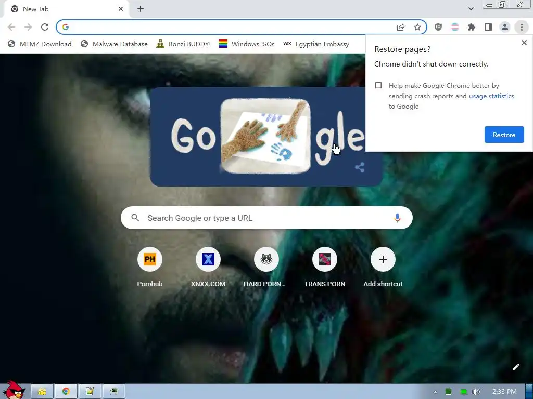Open the monitor app taskbar button
The height and width of the screenshot is (399, 533).
point(113,392)
